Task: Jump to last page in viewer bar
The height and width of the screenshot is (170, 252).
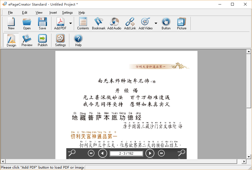Action: (x=161, y=153)
